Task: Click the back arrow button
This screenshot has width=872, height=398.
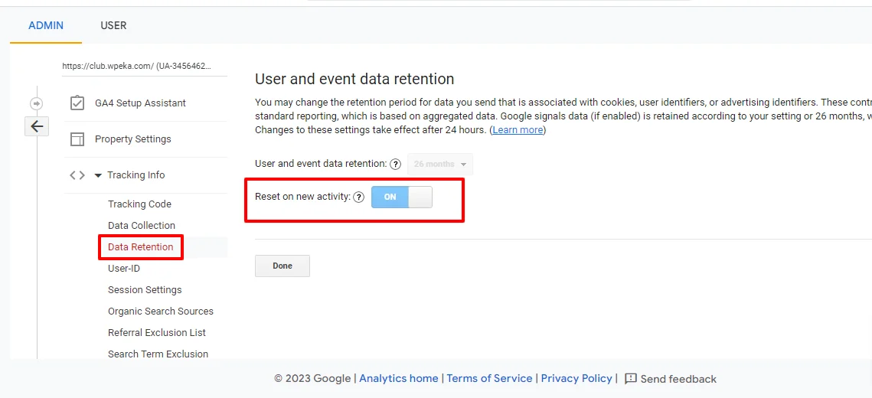Action: [x=37, y=126]
